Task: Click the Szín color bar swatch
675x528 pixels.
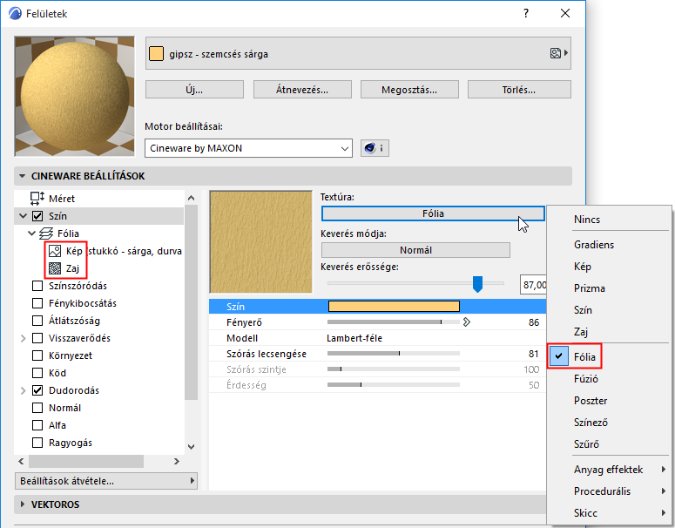Action: tap(394, 306)
